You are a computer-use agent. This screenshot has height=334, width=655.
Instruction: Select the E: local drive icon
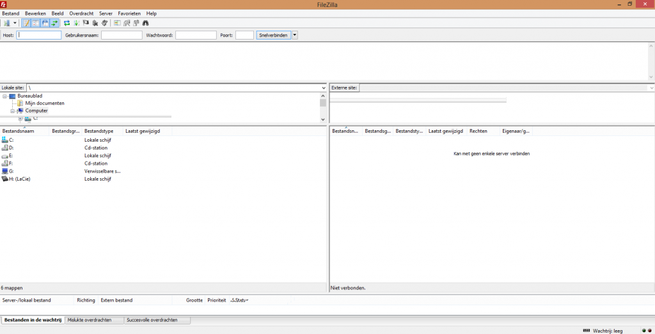[x=4, y=156]
